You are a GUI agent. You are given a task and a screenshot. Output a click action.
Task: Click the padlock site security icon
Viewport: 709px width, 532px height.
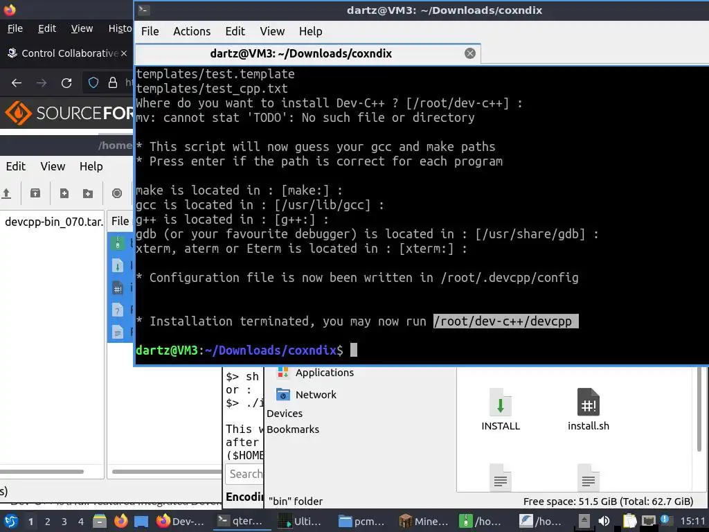(113, 82)
